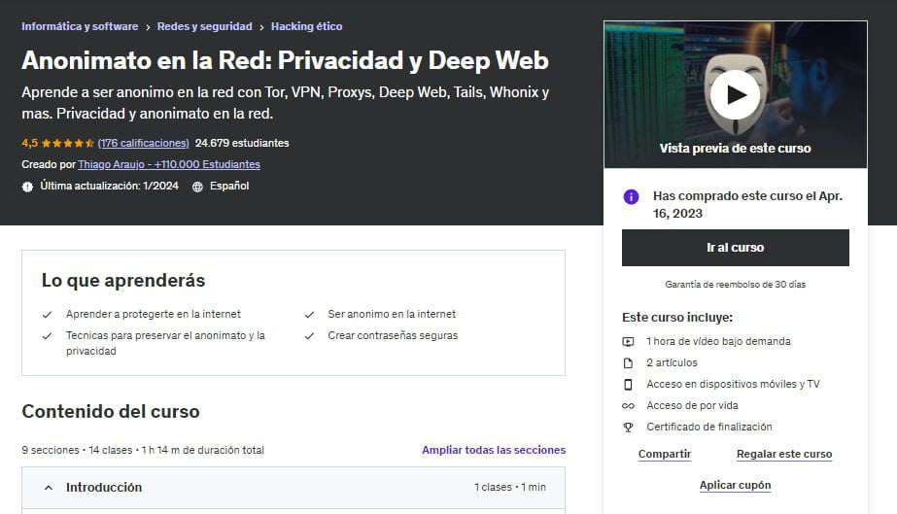Click the mobile devices access icon
The height and width of the screenshot is (514, 897).
pyautogui.click(x=628, y=384)
